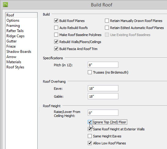Check Same Height Eaves box
167x149 pixels.
pos(90,136)
